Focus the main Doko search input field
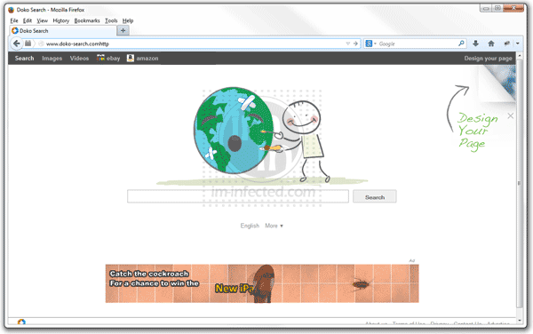The image size is (533, 334). [x=238, y=196]
